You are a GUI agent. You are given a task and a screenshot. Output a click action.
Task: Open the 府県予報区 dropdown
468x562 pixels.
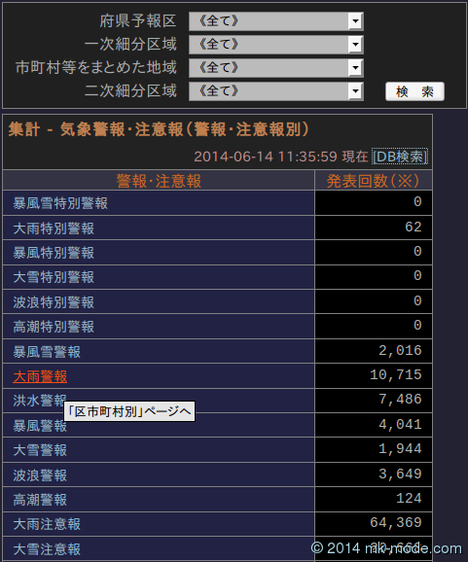coord(276,21)
